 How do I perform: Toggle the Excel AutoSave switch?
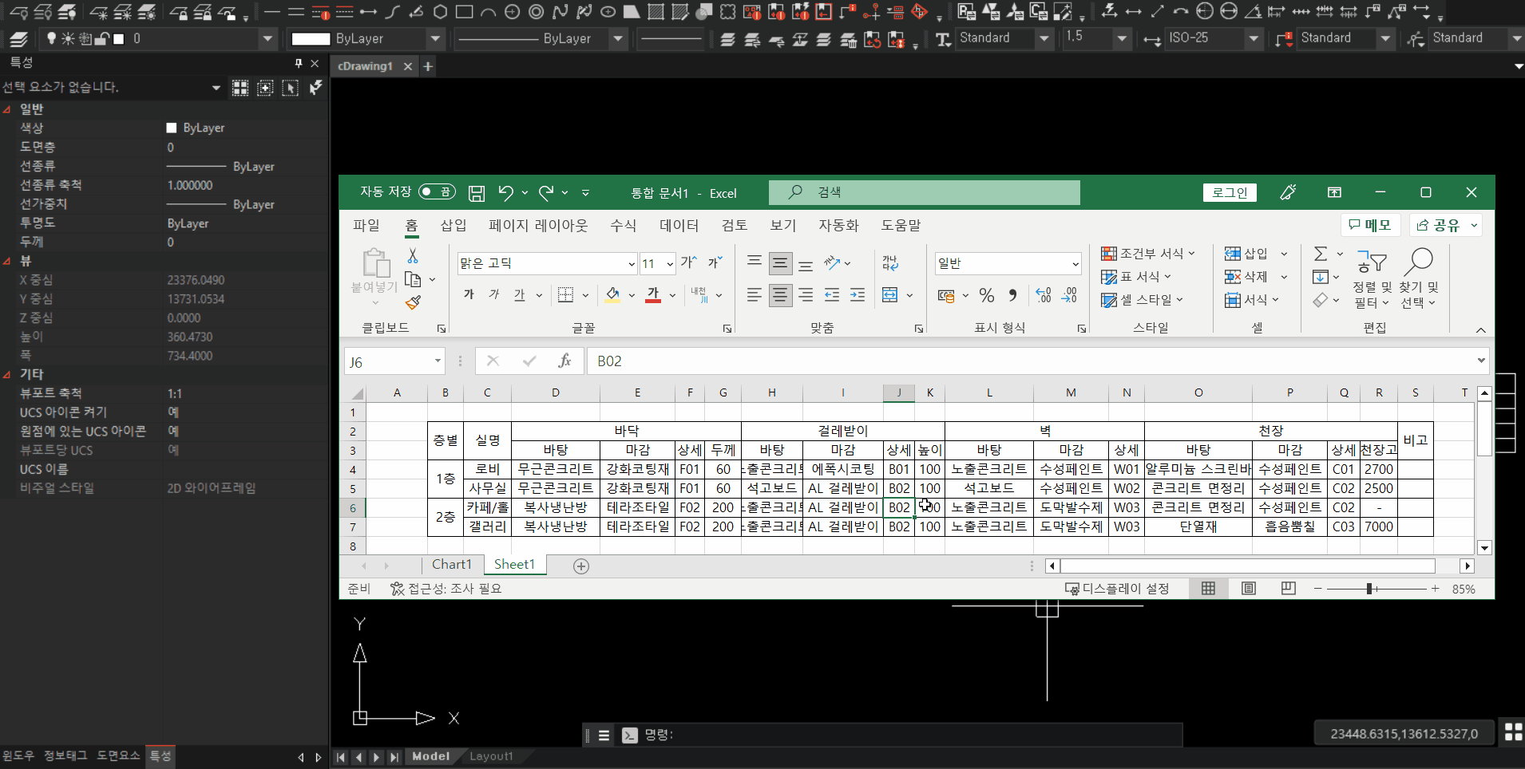pos(437,192)
